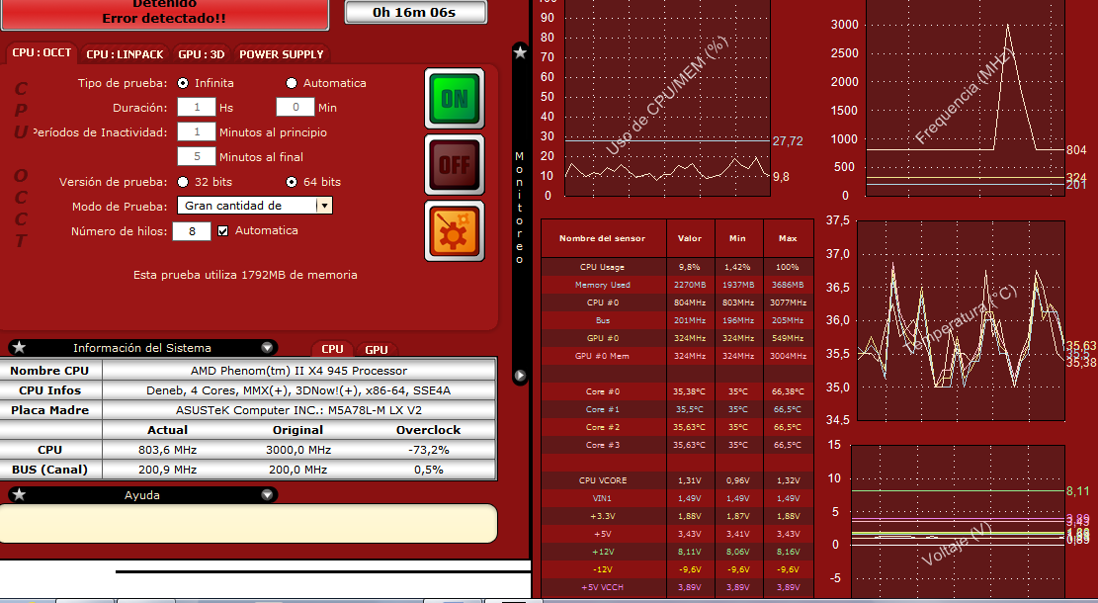Click the Core #2 sensor row label

[x=602, y=427]
